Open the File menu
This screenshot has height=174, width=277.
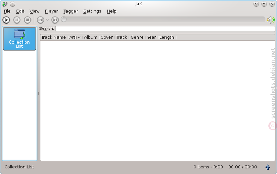(x=7, y=11)
